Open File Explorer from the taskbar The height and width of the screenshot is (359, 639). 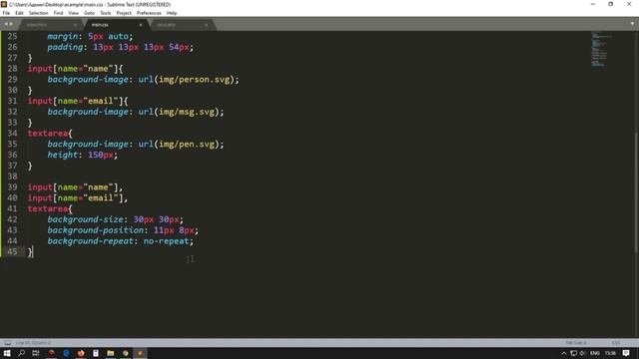(x=111, y=353)
